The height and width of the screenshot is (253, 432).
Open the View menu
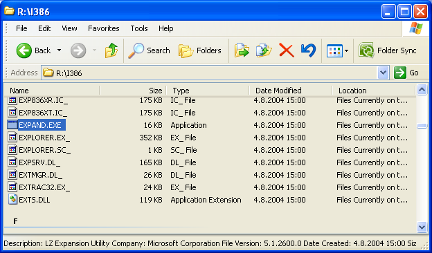[69, 28]
